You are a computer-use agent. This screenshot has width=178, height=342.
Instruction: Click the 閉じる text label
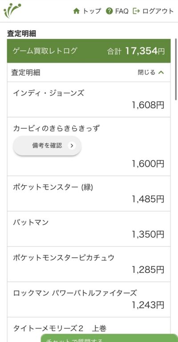[x=146, y=72]
